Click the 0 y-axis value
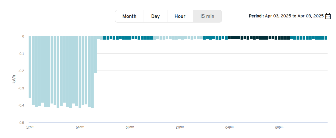This screenshot has height=138, width=336. (x=23, y=36)
